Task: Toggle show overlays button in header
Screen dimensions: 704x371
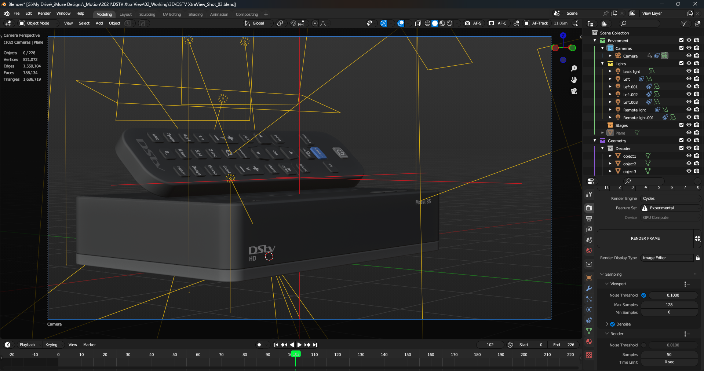Action: coord(401,23)
